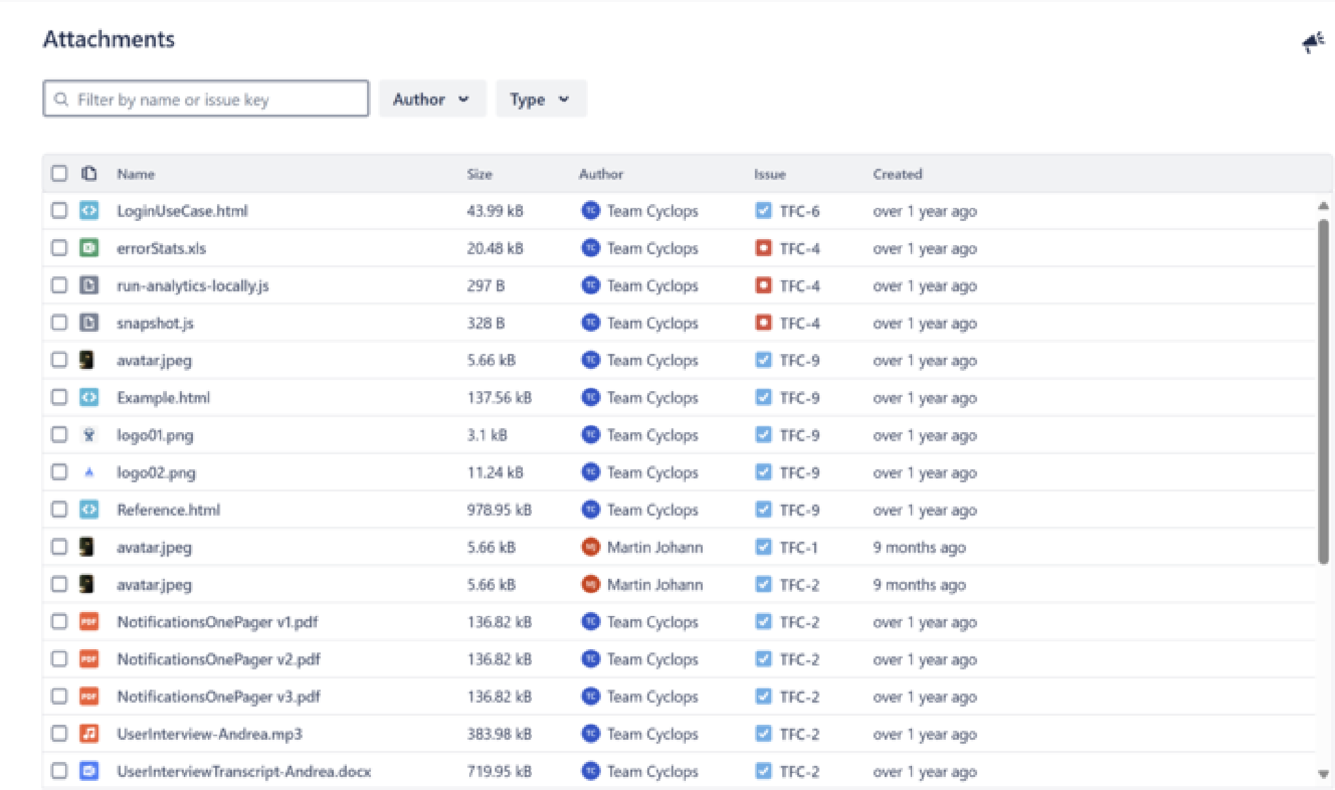1335x790 pixels.
Task: Click the audio icon for UserInterview-Andrea.mp3
Action: 89,733
